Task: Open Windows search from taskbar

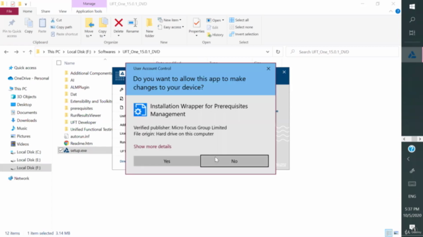Action: click(412, 20)
